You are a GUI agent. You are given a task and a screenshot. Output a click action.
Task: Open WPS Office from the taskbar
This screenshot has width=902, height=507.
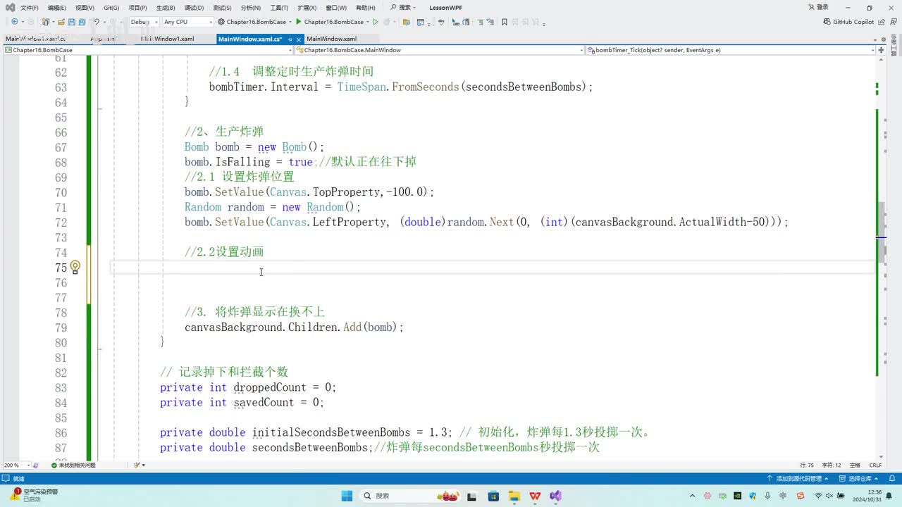tap(535, 496)
